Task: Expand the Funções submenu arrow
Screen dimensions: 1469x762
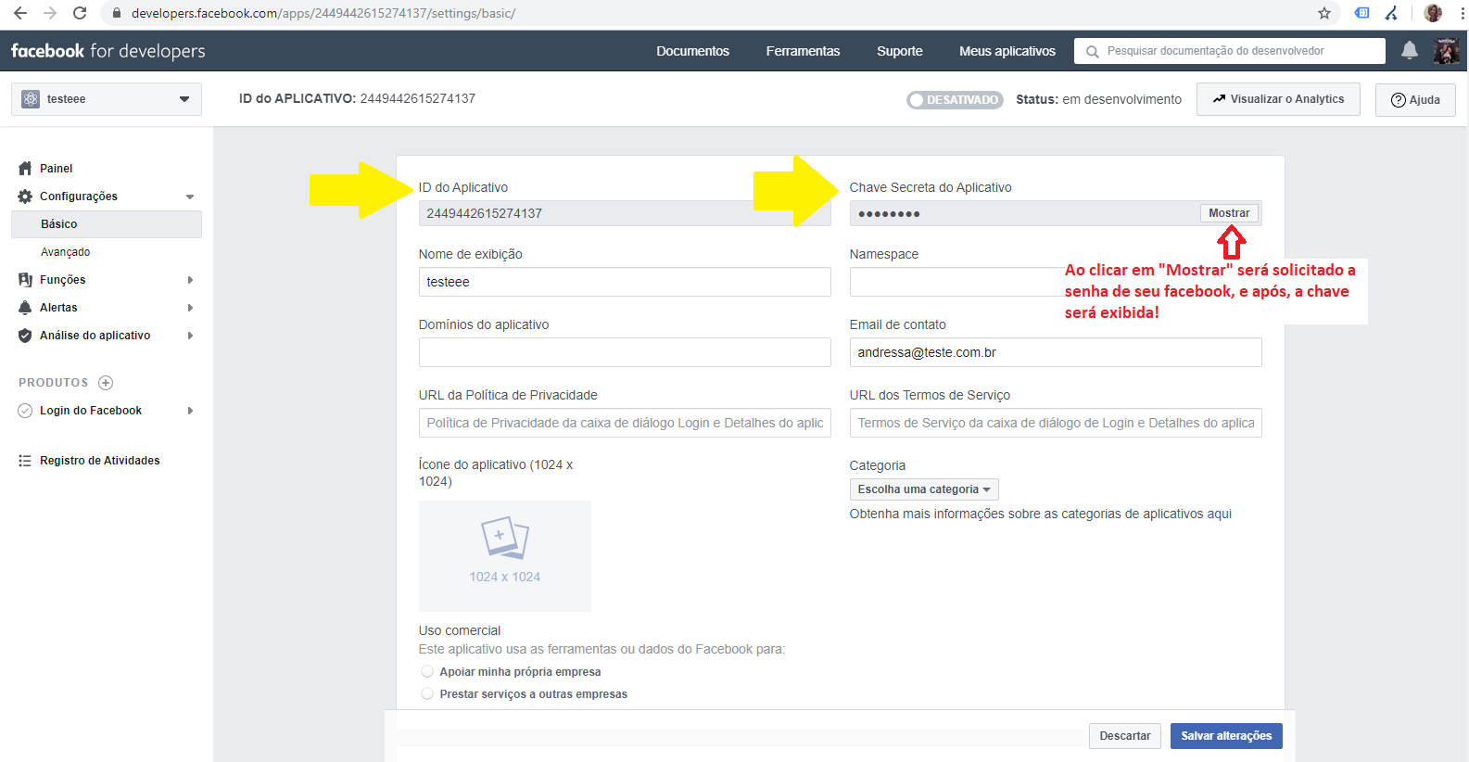Action: click(x=190, y=280)
